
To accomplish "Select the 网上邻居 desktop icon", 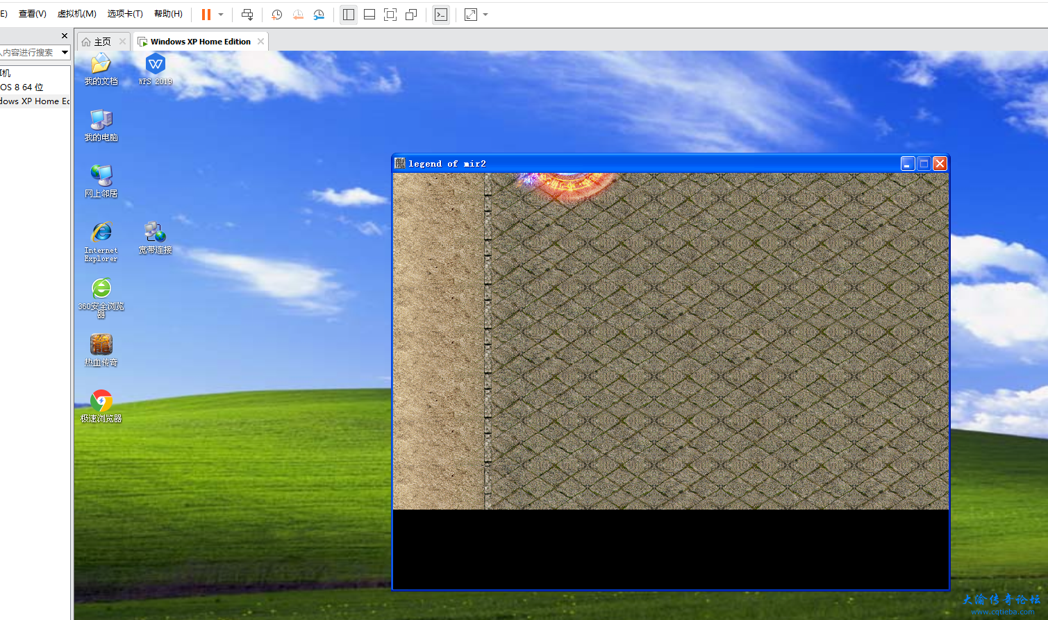I will tap(101, 182).
